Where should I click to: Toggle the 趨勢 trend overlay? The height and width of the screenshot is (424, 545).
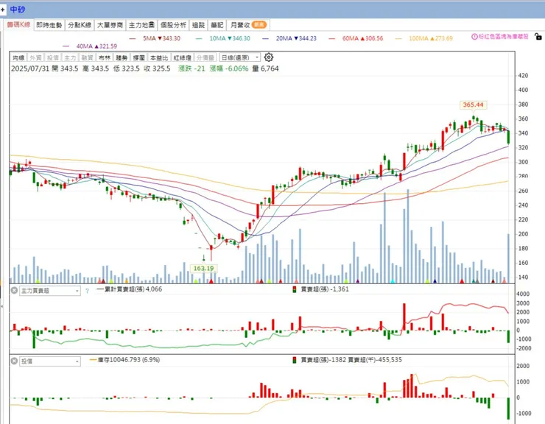[122, 57]
